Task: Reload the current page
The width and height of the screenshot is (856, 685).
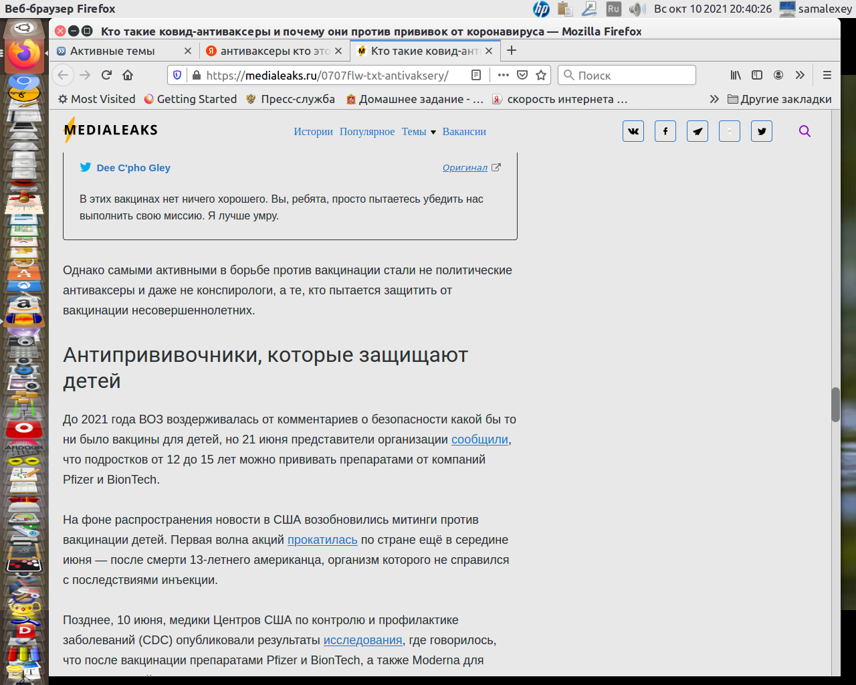Action: click(x=106, y=75)
